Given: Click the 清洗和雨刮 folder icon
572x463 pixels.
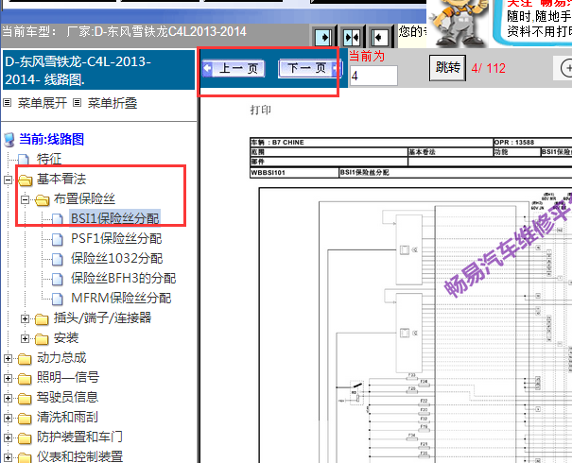Looking at the screenshot, I should [25, 419].
